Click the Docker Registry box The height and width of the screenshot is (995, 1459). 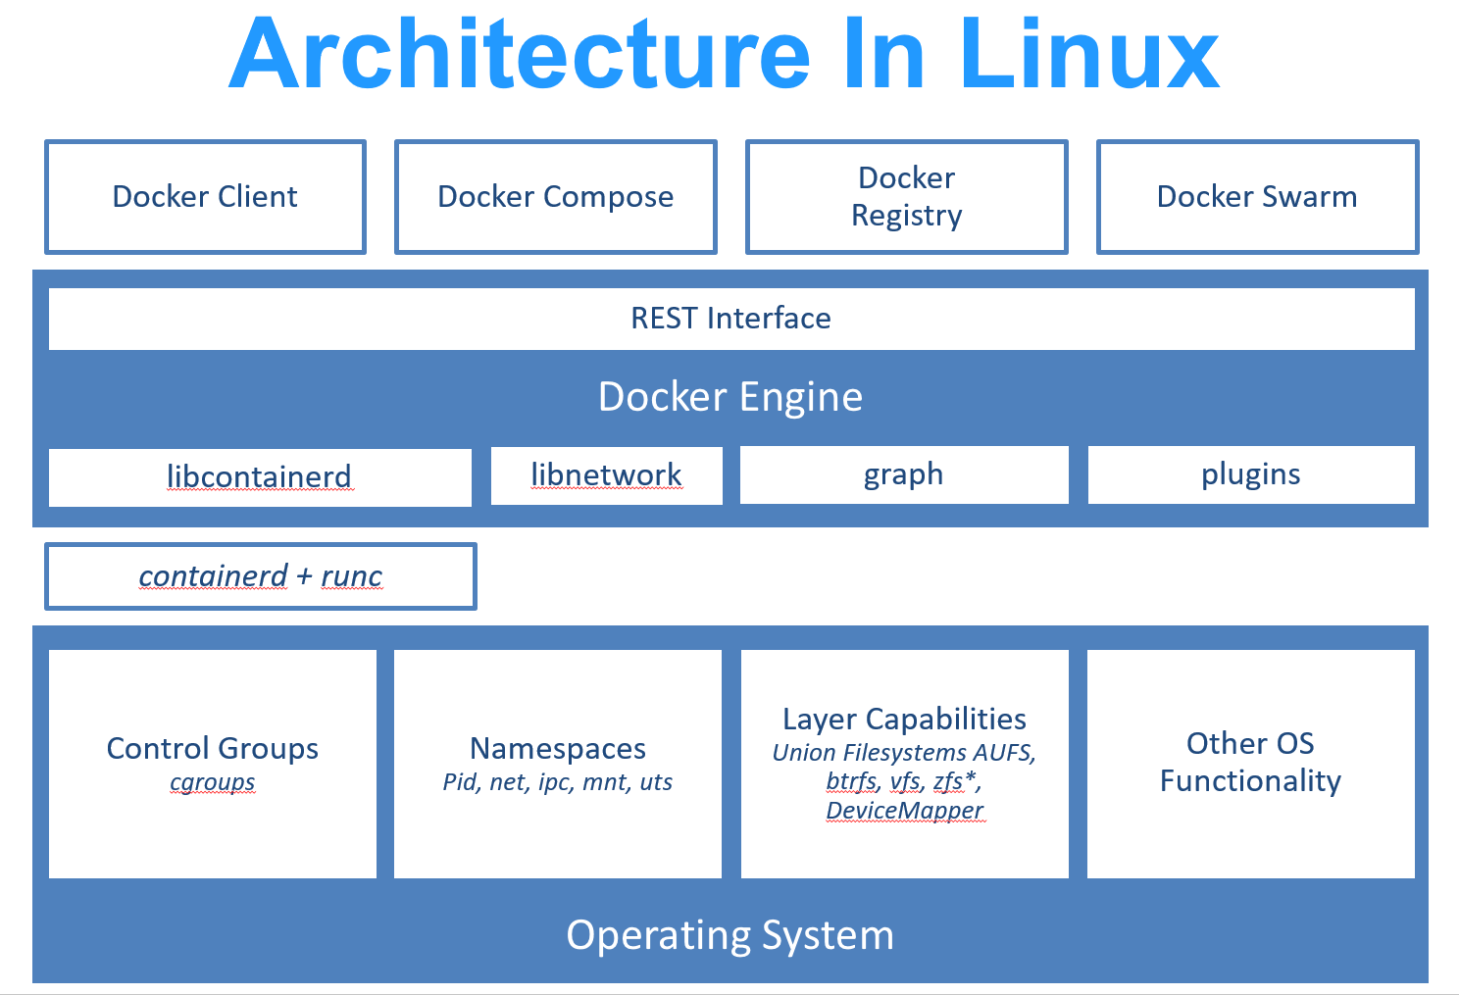(905, 196)
